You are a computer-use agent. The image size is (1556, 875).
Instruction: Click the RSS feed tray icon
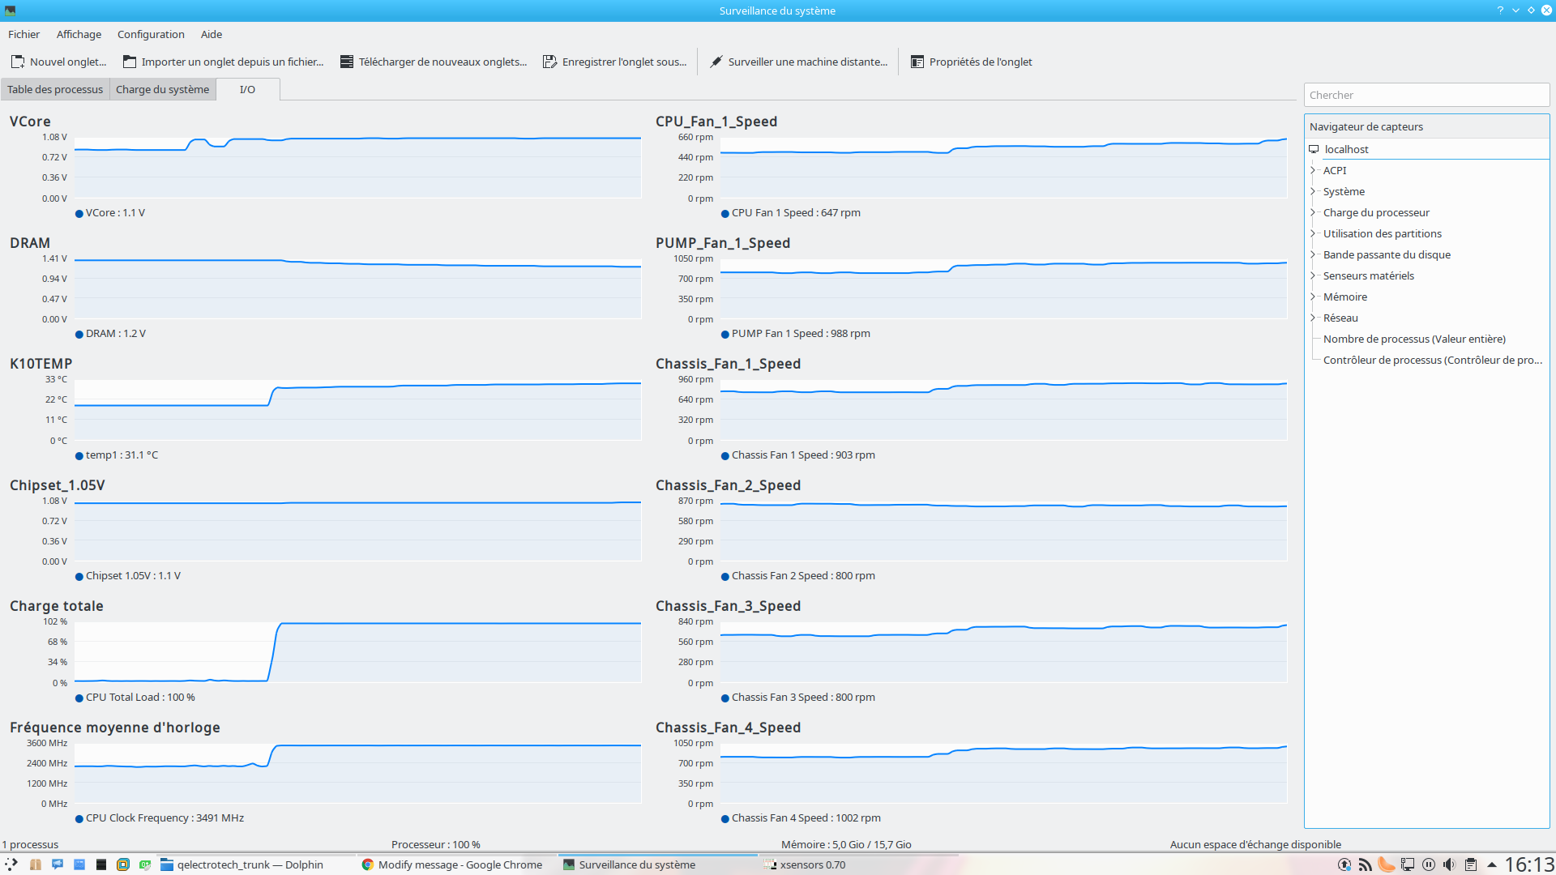[x=1366, y=864]
